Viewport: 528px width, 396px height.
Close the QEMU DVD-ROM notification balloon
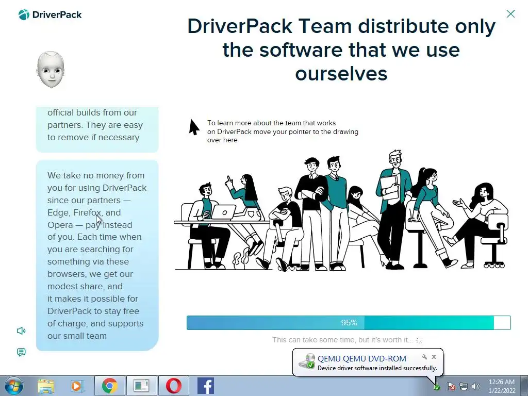click(434, 357)
